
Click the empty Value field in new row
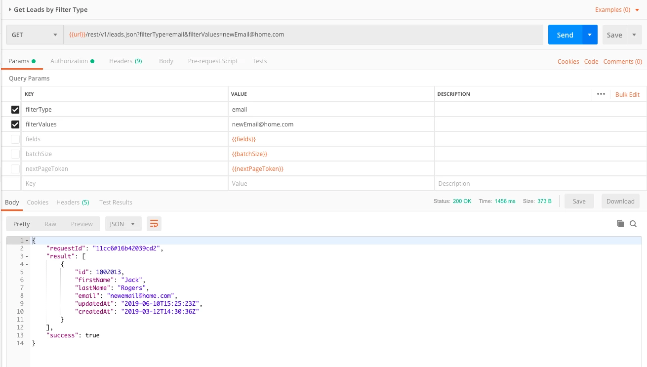pyautogui.click(x=331, y=183)
